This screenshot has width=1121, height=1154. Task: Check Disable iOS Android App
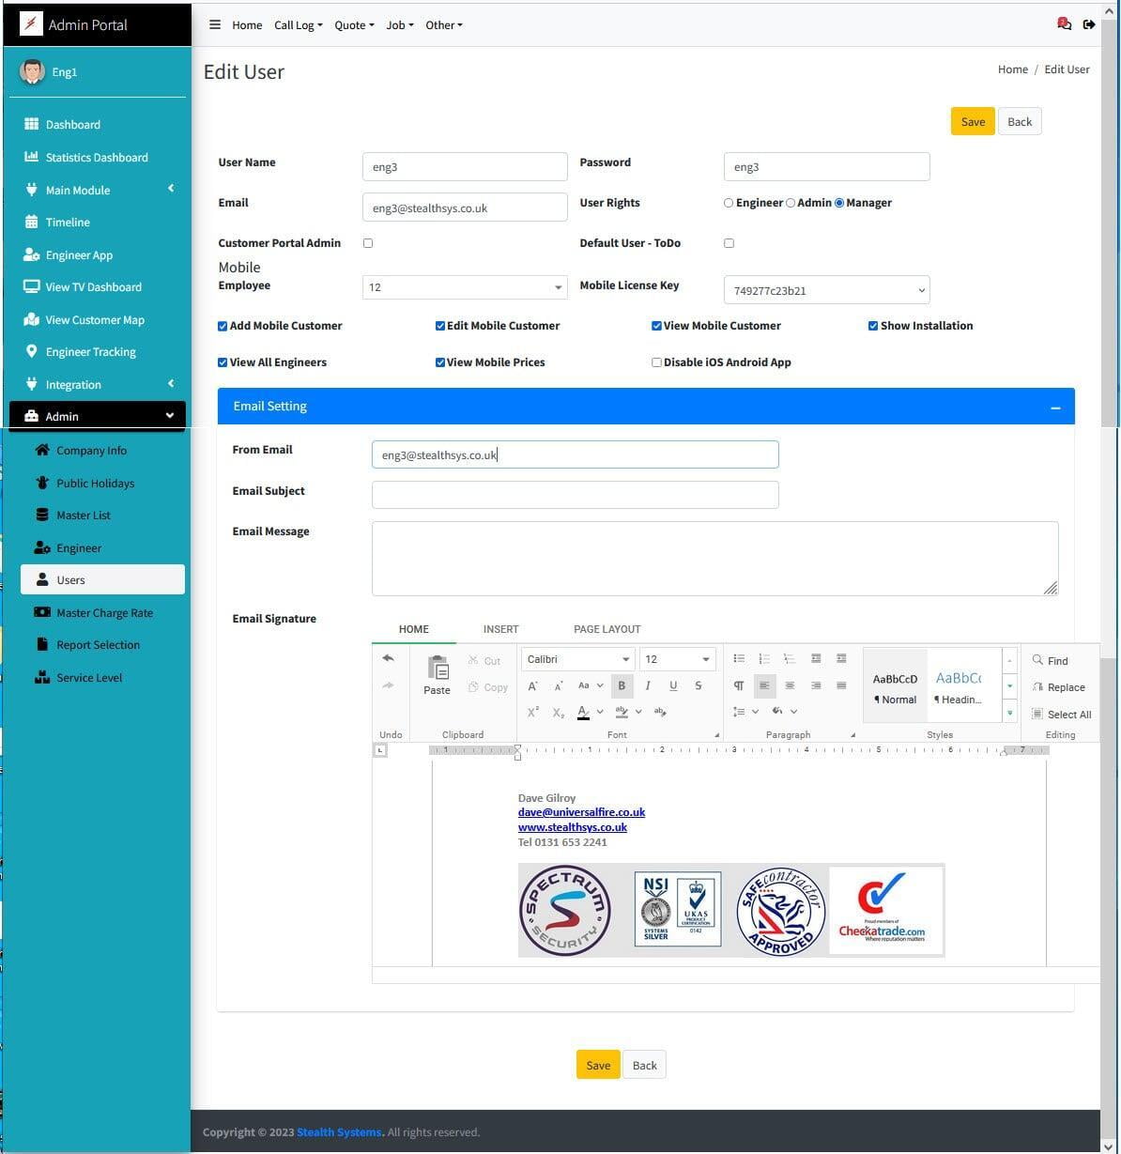656,362
